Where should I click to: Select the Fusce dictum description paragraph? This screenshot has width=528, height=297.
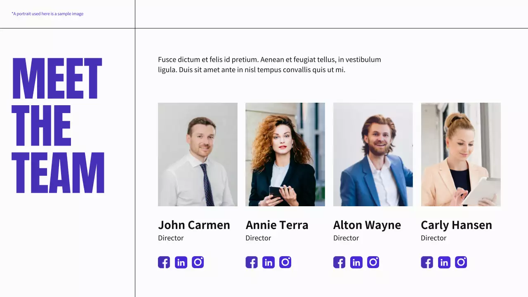[269, 65]
